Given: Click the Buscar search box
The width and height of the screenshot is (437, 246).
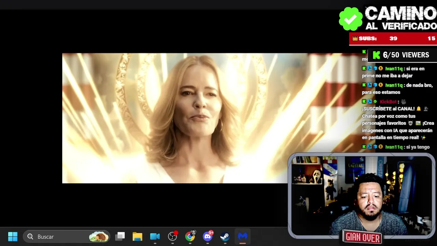Looking at the screenshot, I should pos(67,236).
